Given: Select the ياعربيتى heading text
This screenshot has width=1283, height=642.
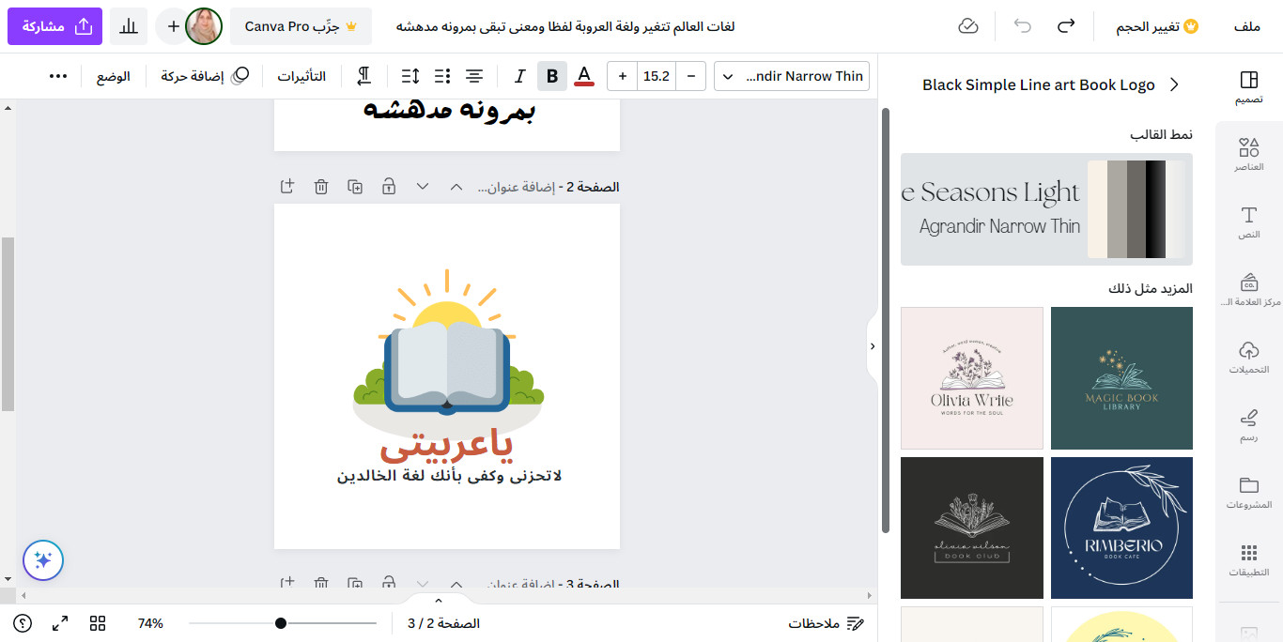Looking at the screenshot, I should click(447, 445).
